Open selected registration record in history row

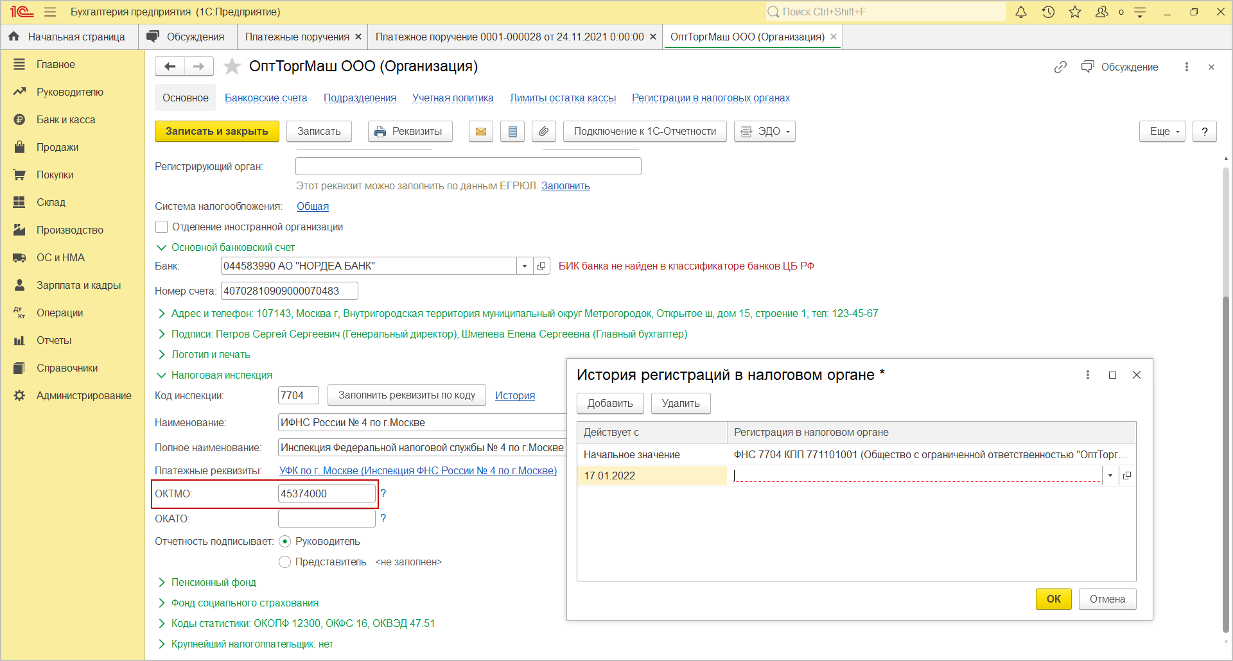[1127, 476]
